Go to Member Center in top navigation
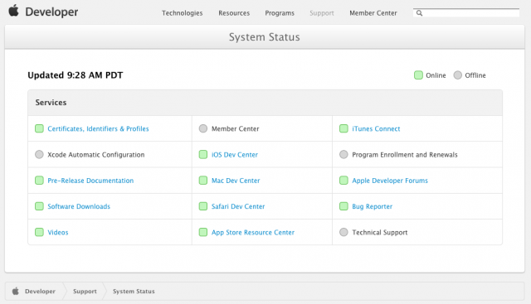This screenshot has width=531, height=304. tap(373, 13)
